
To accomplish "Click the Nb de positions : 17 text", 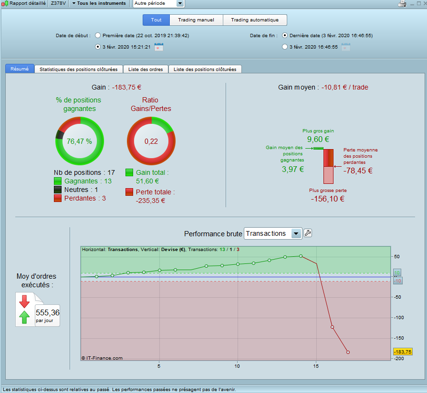I will click(84, 172).
